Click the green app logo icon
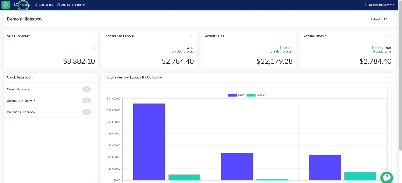 6,4
